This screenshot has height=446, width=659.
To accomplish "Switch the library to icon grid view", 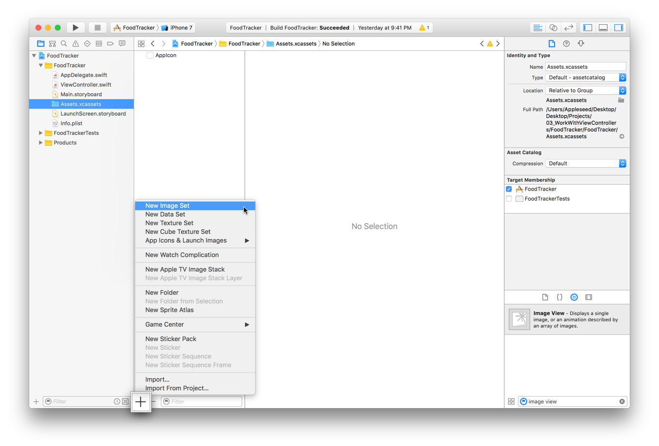I will click(x=511, y=401).
